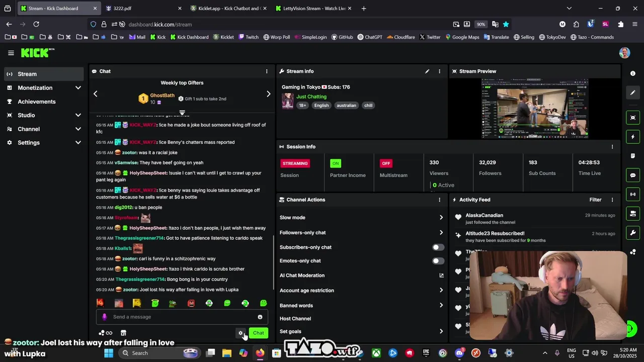Show next weekly top gifter
Image resolution: width=644 pixels, height=362 pixels.
point(268,94)
